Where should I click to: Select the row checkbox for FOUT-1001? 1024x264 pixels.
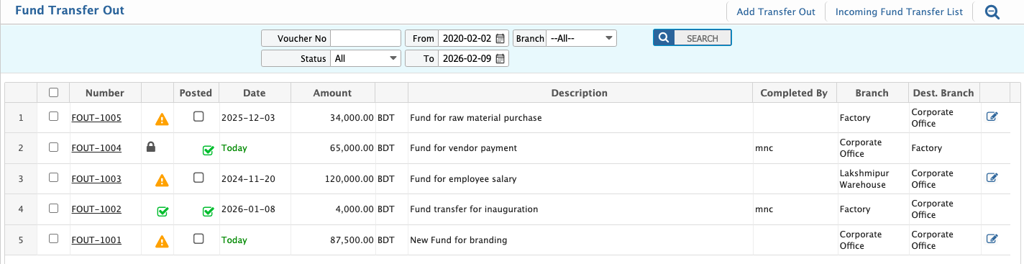[x=53, y=239]
